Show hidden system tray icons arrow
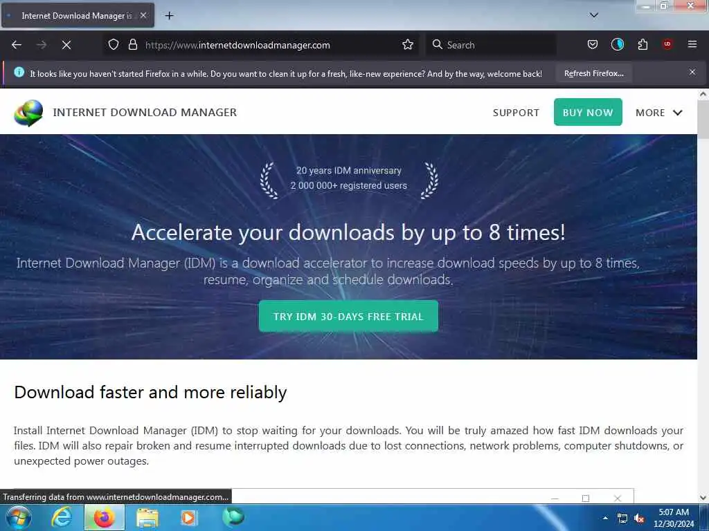709x531 pixels. [x=605, y=518]
